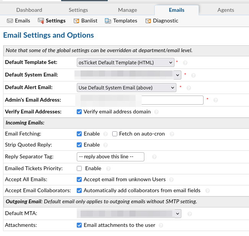Viewport: 249px width, 236px height.
Task: Enable the Emailed Tickets Priority checkbox
Action: [79, 168]
